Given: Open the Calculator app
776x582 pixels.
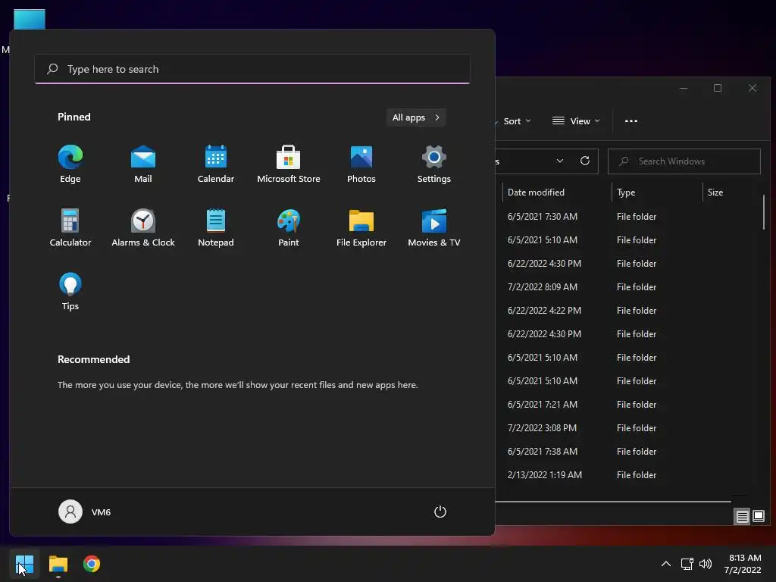Looking at the screenshot, I should click(x=70, y=227).
